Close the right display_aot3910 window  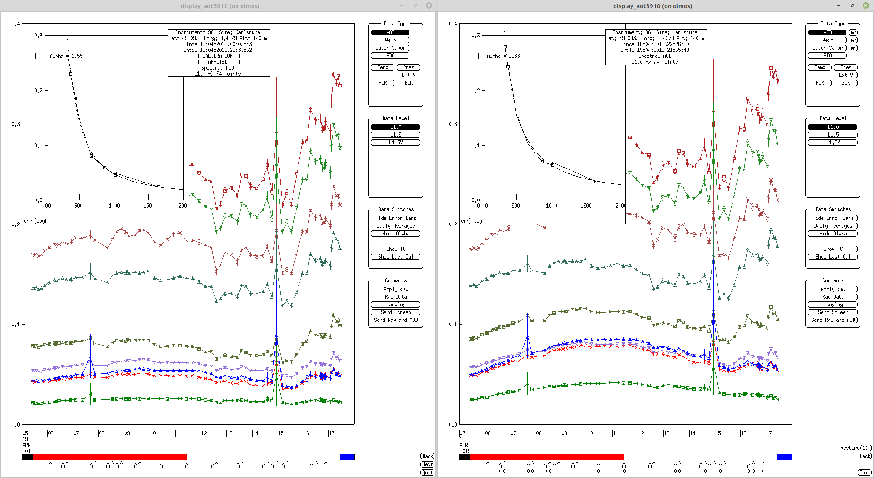click(866, 5)
